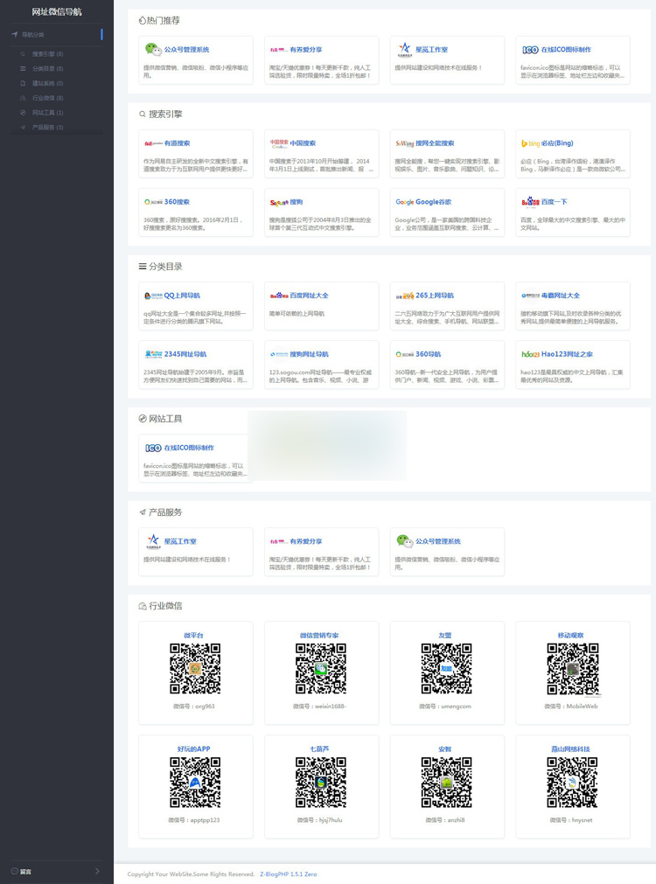This screenshot has height=884, width=656.
Task: Click the 有券爱分享 logo in 产品服务
Action: point(279,541)
